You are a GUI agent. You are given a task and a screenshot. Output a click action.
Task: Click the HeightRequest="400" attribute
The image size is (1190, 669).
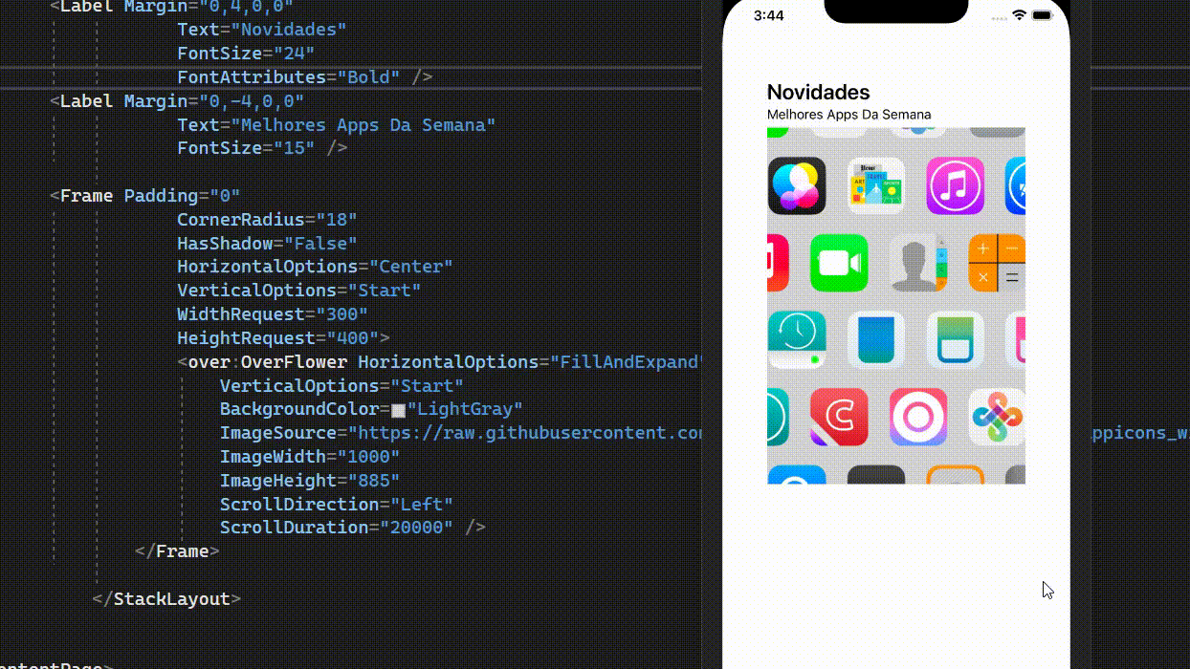pyautogui.click(x=283, y=337)
